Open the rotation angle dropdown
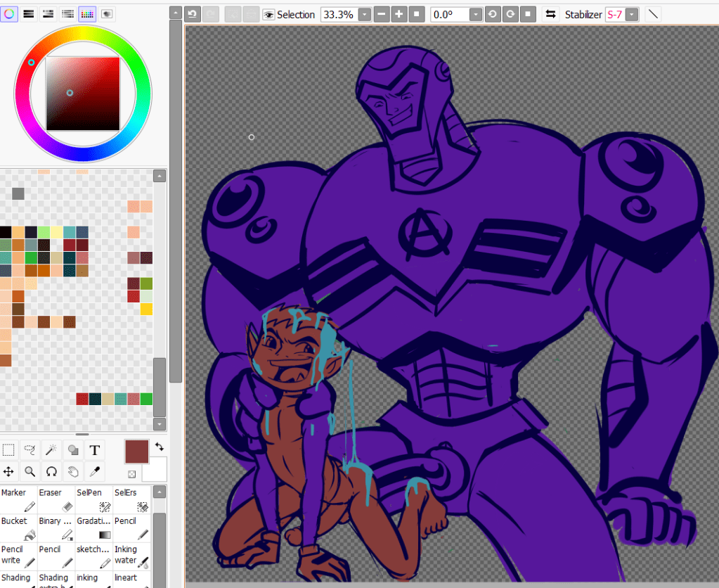This screenshot has width=719, height=588. pyautogui.click(x=476, y=14)
